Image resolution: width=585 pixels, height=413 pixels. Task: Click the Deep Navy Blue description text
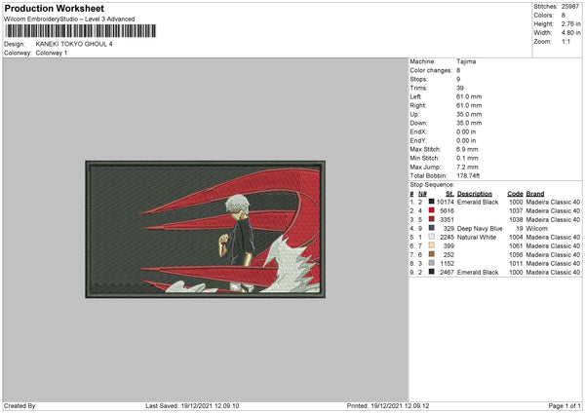pyautogui.click(x=480, y=229)
